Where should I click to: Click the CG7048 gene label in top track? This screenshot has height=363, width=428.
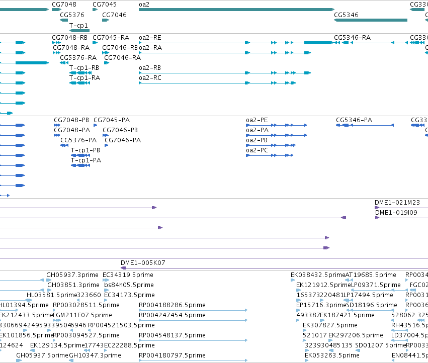pyautogui.click(x=64, y=5)
